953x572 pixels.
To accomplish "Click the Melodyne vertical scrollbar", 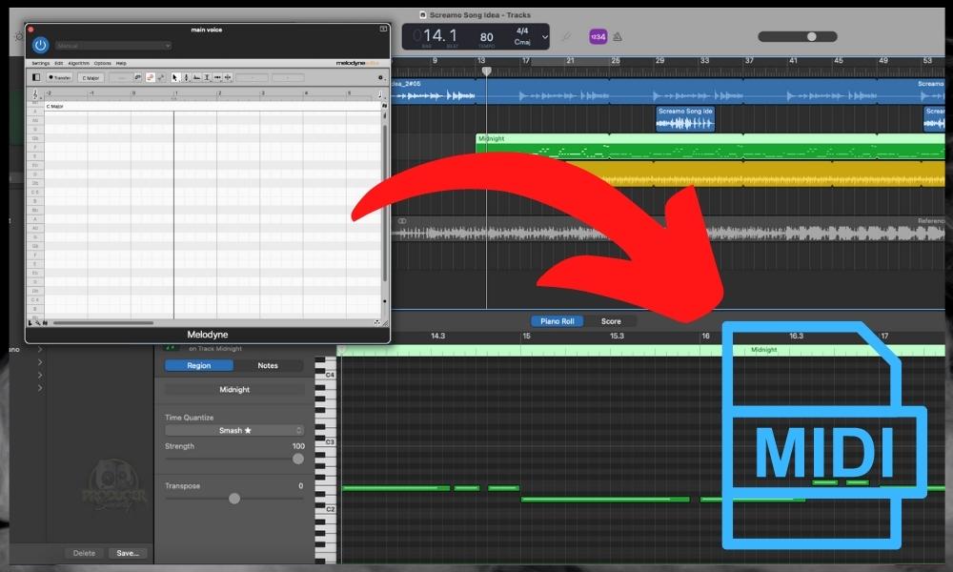I will [x=385, y=204].
